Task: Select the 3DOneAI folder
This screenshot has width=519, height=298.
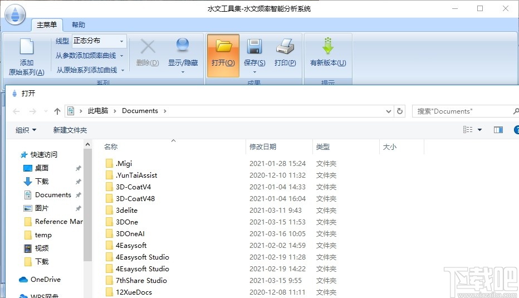Action: click(x=125, y=234)
